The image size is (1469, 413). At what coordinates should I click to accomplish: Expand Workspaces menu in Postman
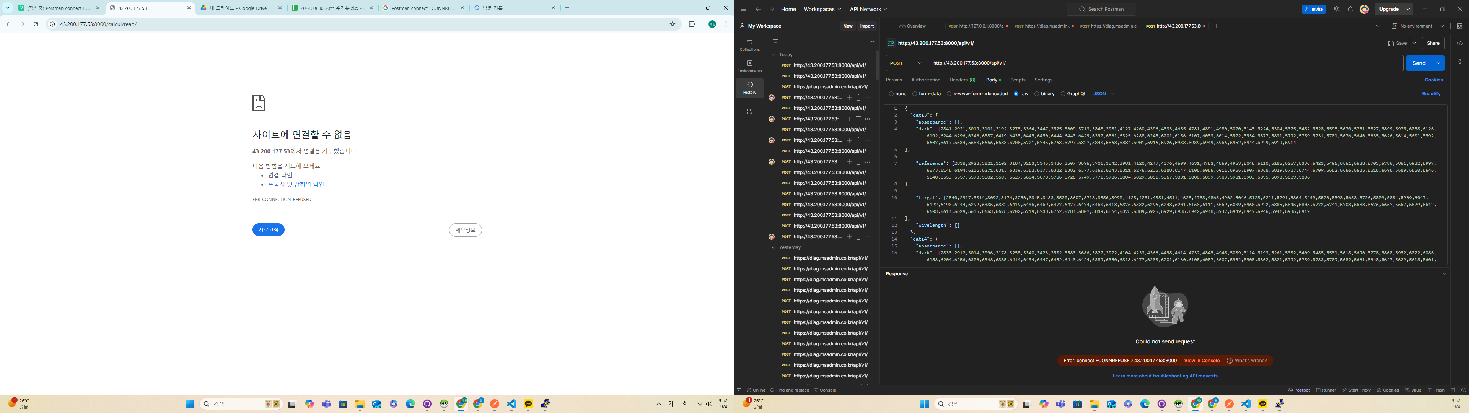(822, 9)
